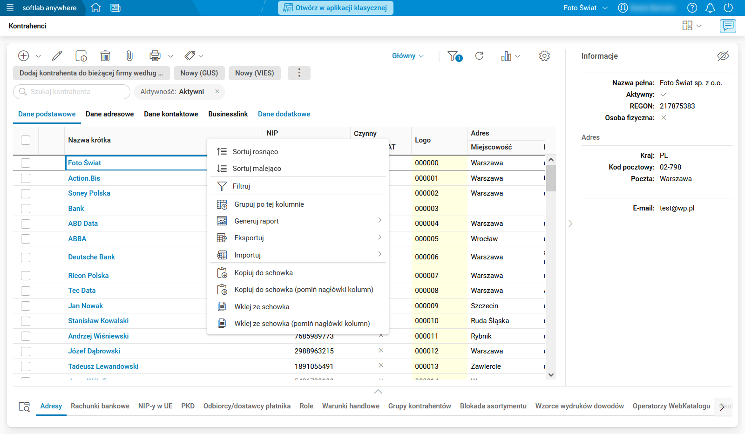Open the help question mark icon
This screenshot has height=434, width=745.
692,8
